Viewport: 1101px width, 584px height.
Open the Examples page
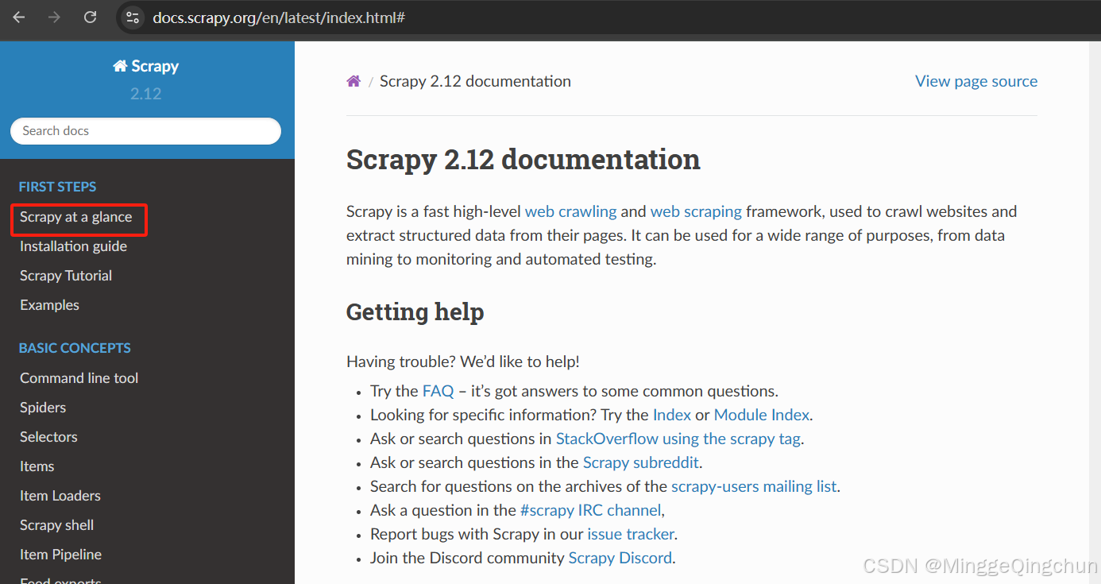(49, 305)
